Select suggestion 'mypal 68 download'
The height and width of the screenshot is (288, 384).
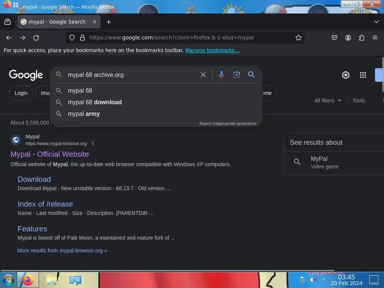(x=156, y=102)
